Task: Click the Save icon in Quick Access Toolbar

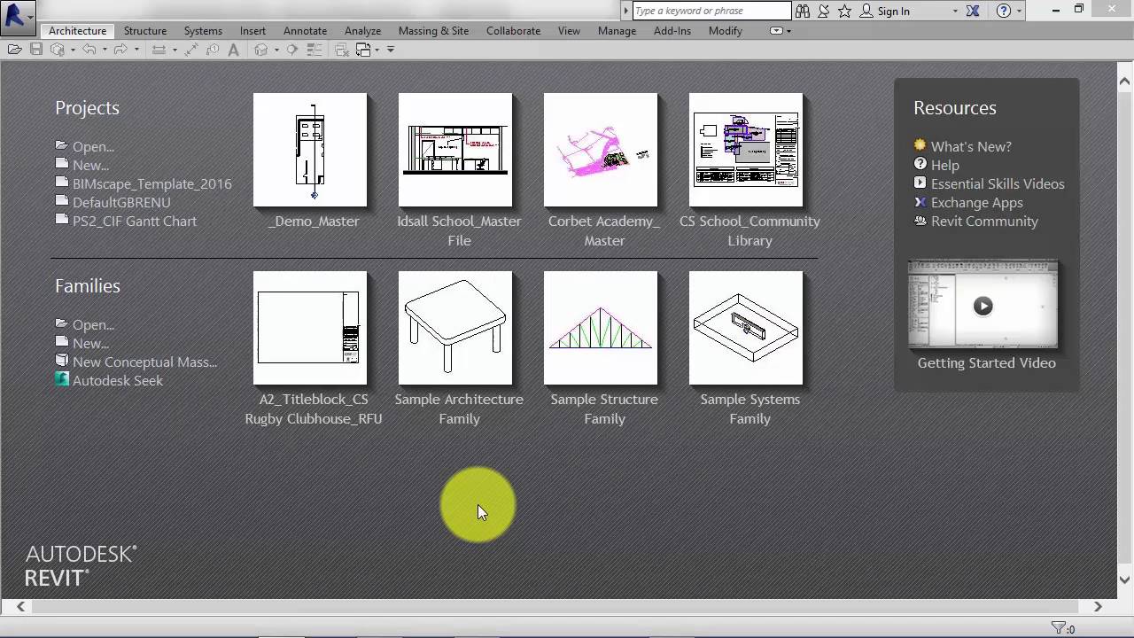Action: point(36,50)
